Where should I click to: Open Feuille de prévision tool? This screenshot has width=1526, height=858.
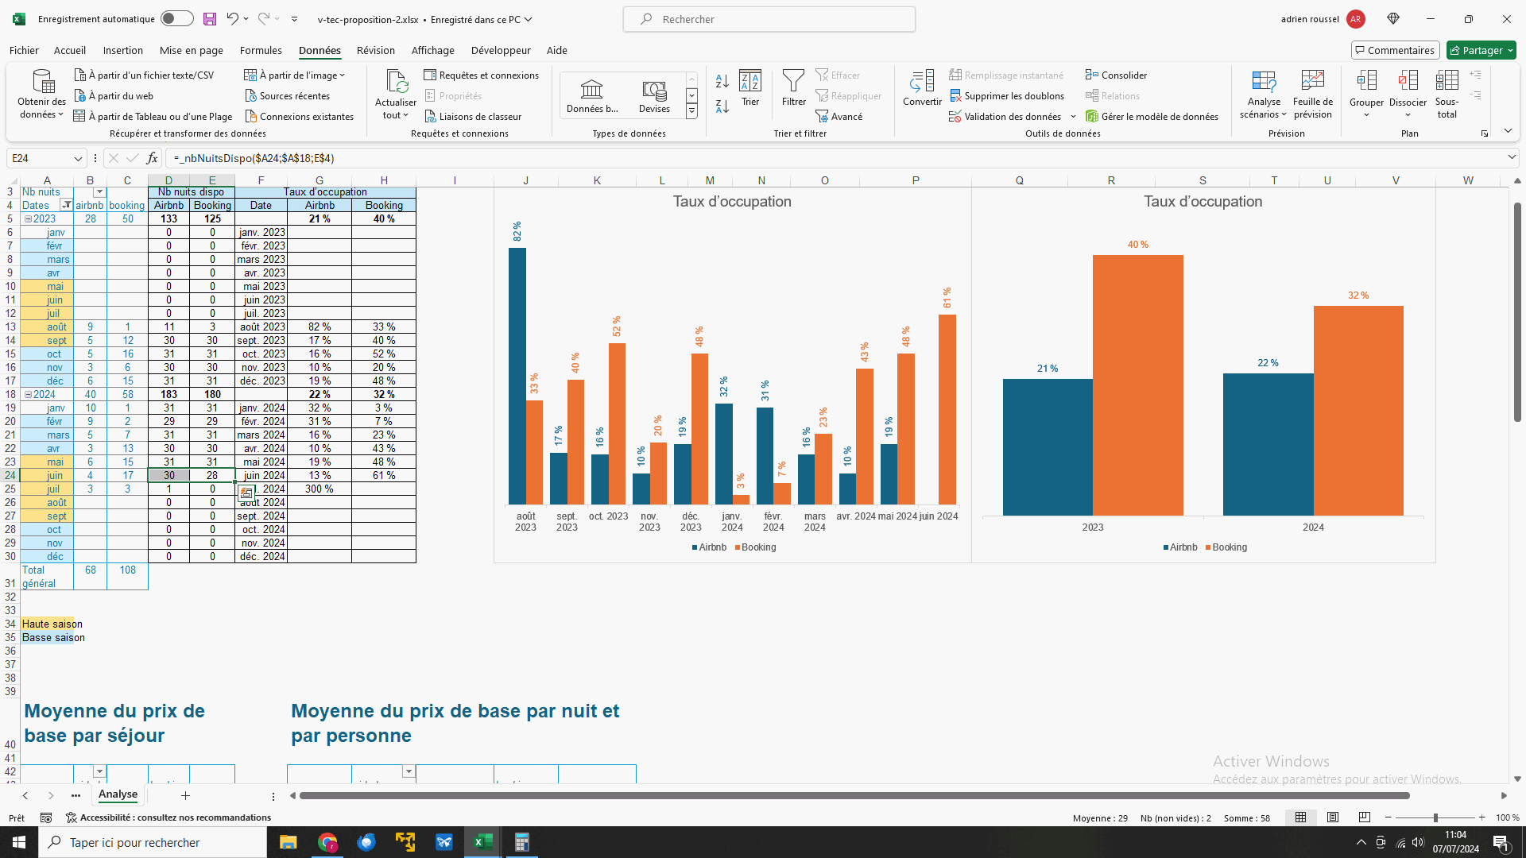point(1312,81)
